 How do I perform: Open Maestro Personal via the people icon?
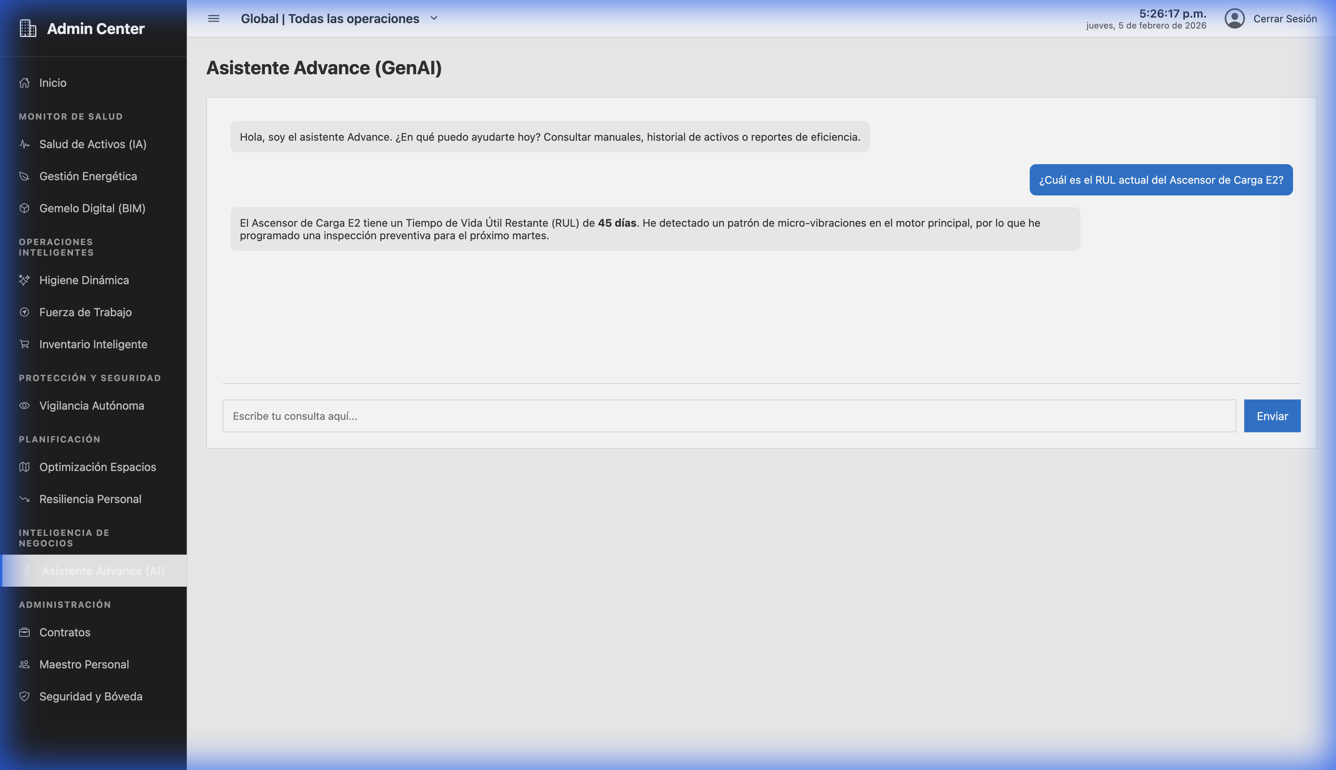[25, 664]
